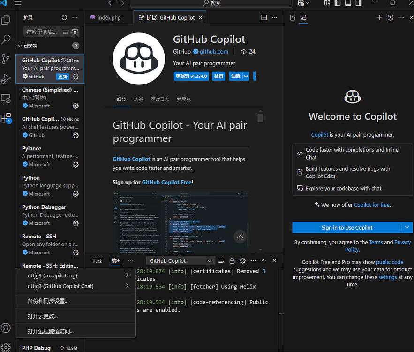Show chat history
This screenshot has width=414, height=352.
click(x=390, y=17)
